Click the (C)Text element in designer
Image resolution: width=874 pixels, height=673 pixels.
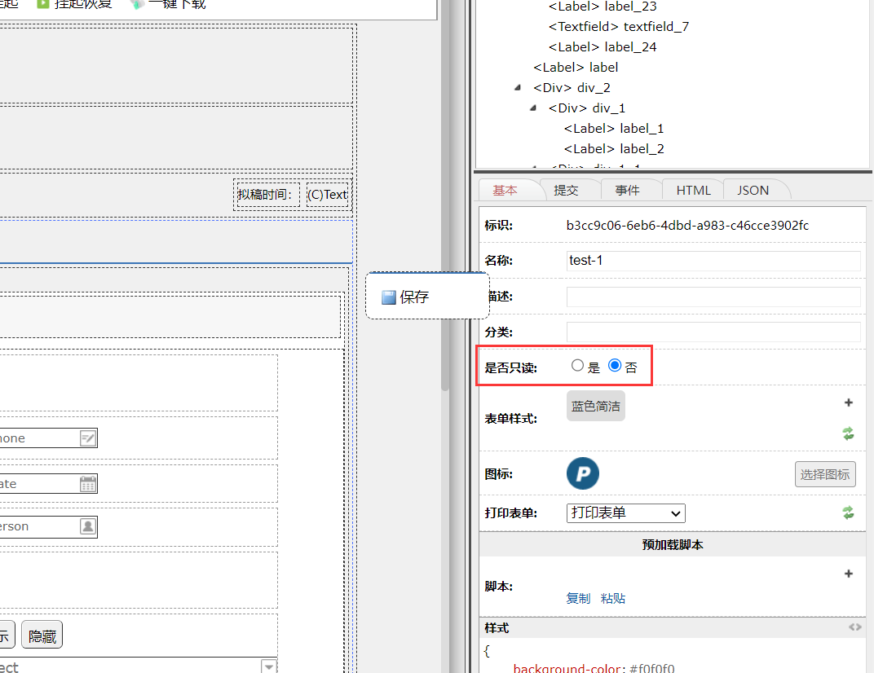(327, 195)
